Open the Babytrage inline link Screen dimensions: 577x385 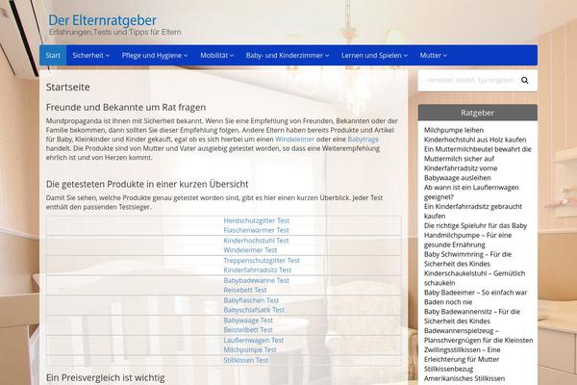pyautogui.click(x=363, y=140)
